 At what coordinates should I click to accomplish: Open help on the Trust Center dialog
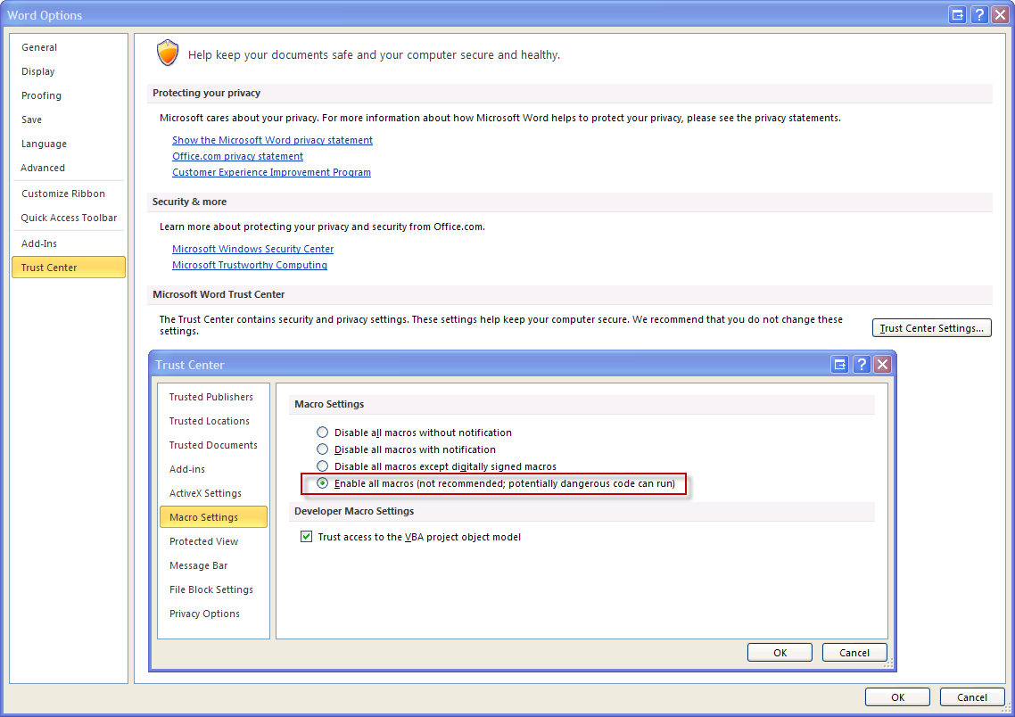[x=861, y=364]
